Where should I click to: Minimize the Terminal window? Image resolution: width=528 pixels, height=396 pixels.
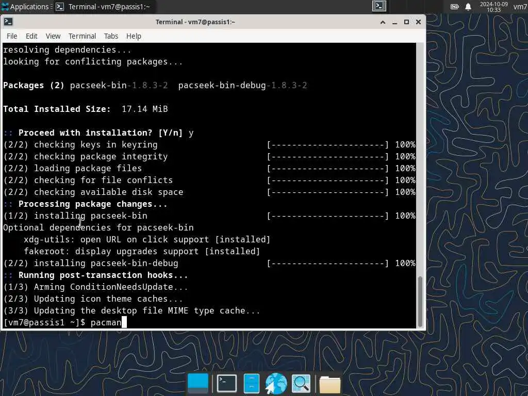point(394,22)
